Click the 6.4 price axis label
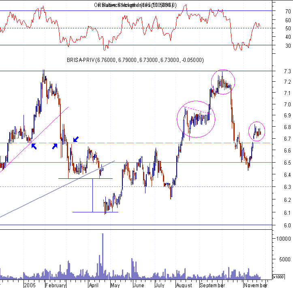The width and height of the screenshot is (293, 288). [287, 175]
